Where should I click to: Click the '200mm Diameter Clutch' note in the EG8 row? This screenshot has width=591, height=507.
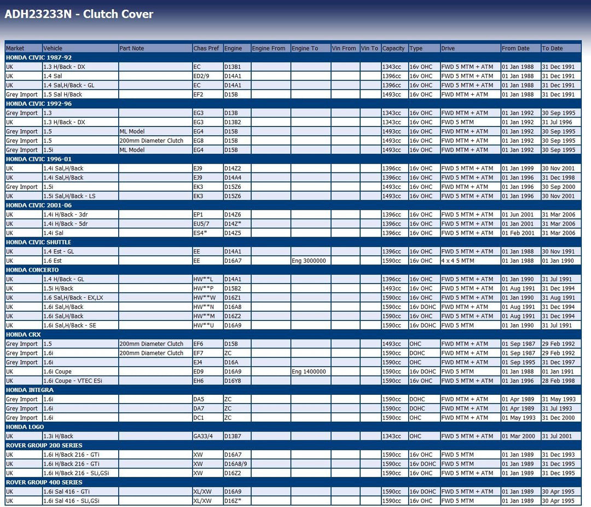(155, 141)
